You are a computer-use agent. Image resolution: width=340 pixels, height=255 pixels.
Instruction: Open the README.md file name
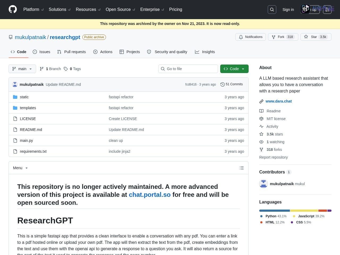[x=31, y=130]
